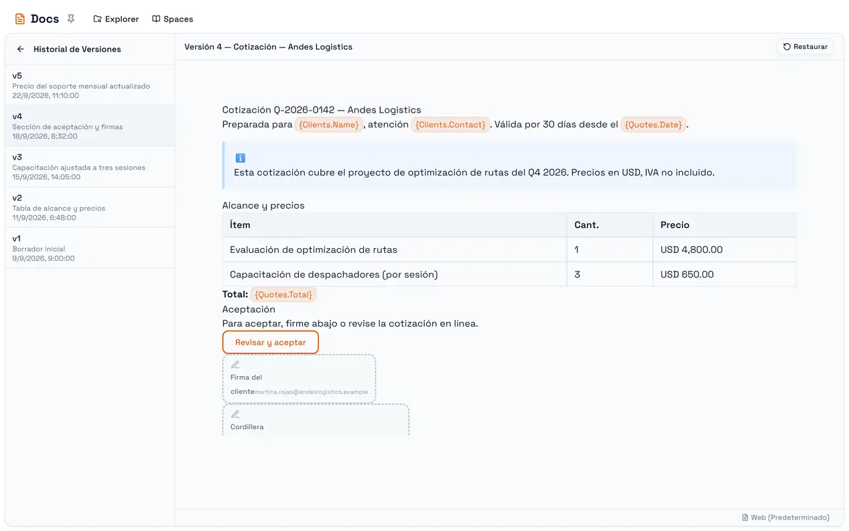Click the pen icon in the Cordillera signature box

[235, 414]
